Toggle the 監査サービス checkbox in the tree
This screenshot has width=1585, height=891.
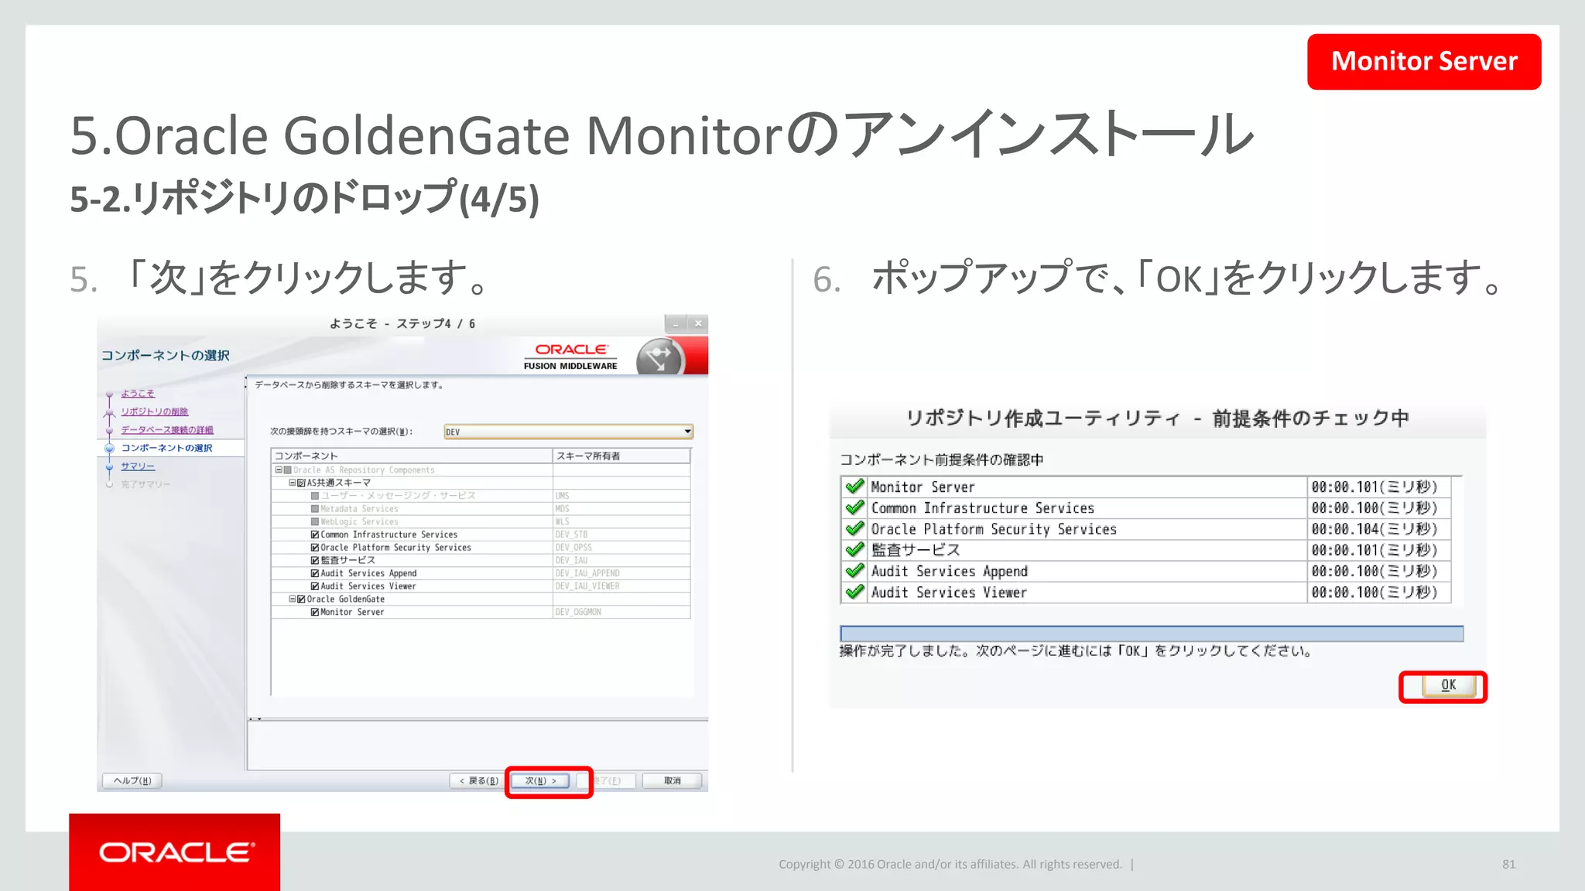coord(315,560)
